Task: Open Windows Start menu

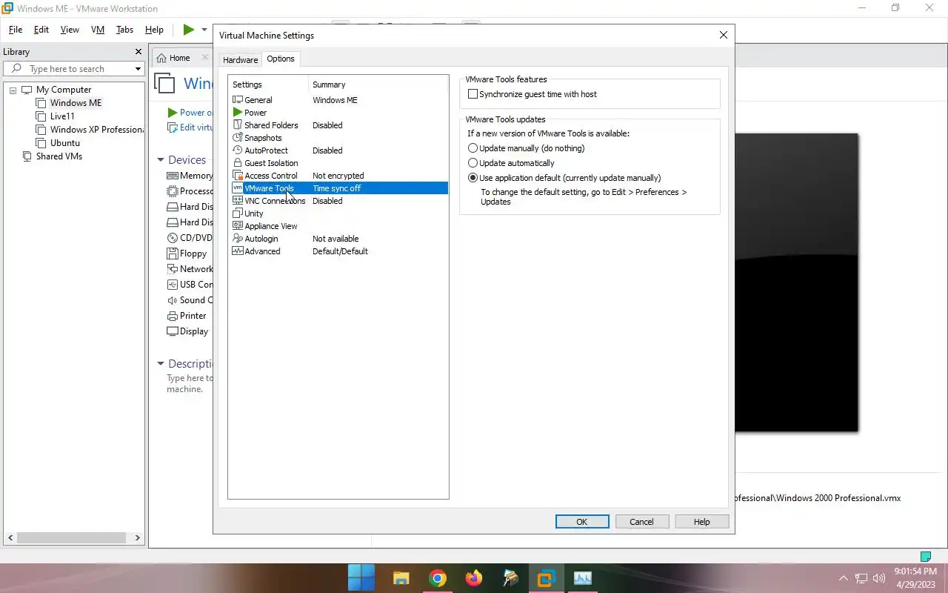Action: (361, 578)
